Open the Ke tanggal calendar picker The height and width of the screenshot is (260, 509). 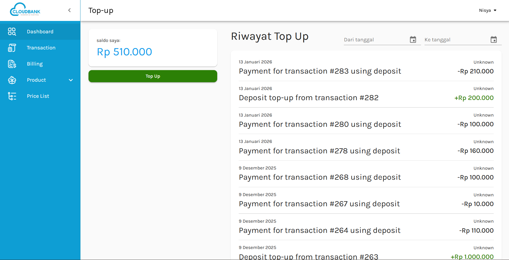point(493,40)
